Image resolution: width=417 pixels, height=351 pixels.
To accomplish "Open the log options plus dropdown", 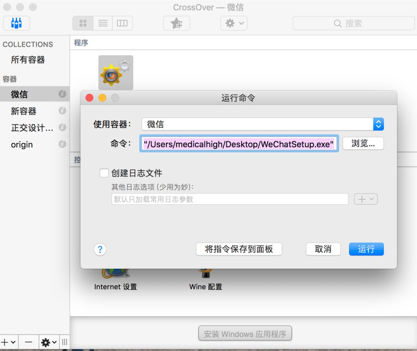I will coord(366,199).
